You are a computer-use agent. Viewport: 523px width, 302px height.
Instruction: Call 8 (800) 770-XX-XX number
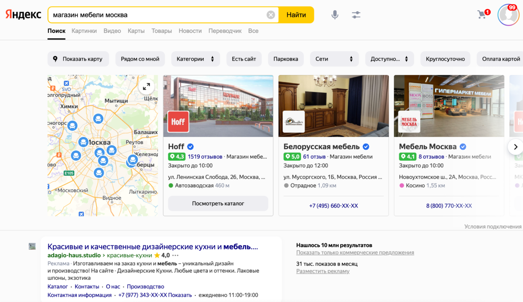coord(449,206)
